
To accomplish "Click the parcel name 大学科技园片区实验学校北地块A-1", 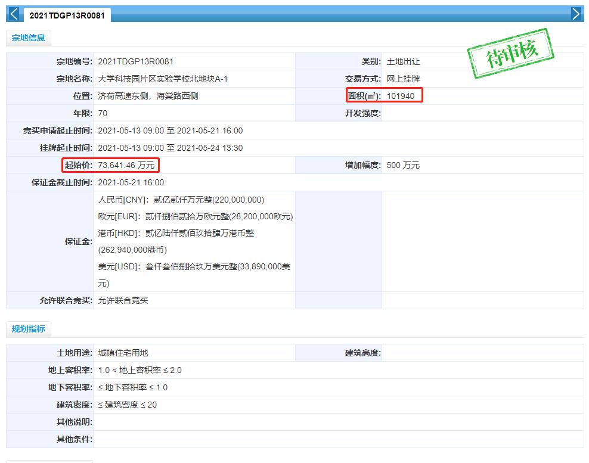I will point(163,78).
